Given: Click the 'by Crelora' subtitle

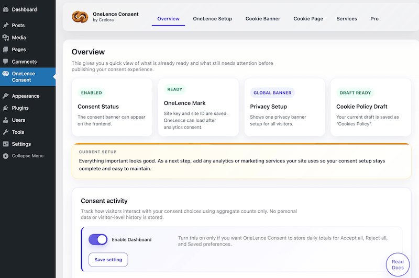Looking at the screenshot, I should coord(103,20).
